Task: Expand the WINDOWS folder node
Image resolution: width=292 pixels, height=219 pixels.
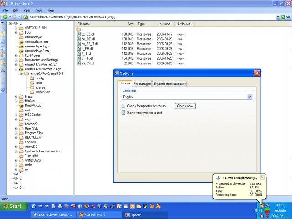Action: [x=16, y=160]
